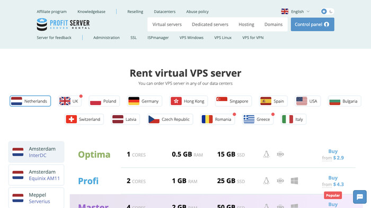Choose the Romania location
This screenshot has height=208, width=371.
[217, 119]
